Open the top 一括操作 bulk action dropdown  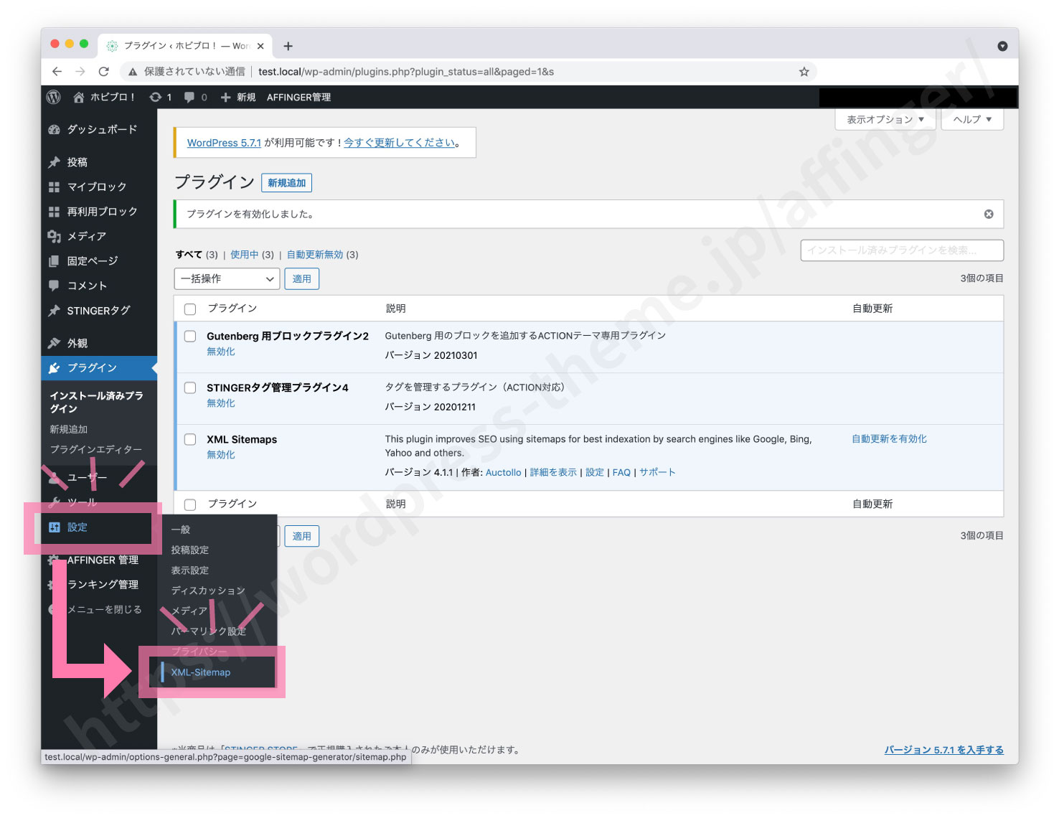tap(227, 278)
